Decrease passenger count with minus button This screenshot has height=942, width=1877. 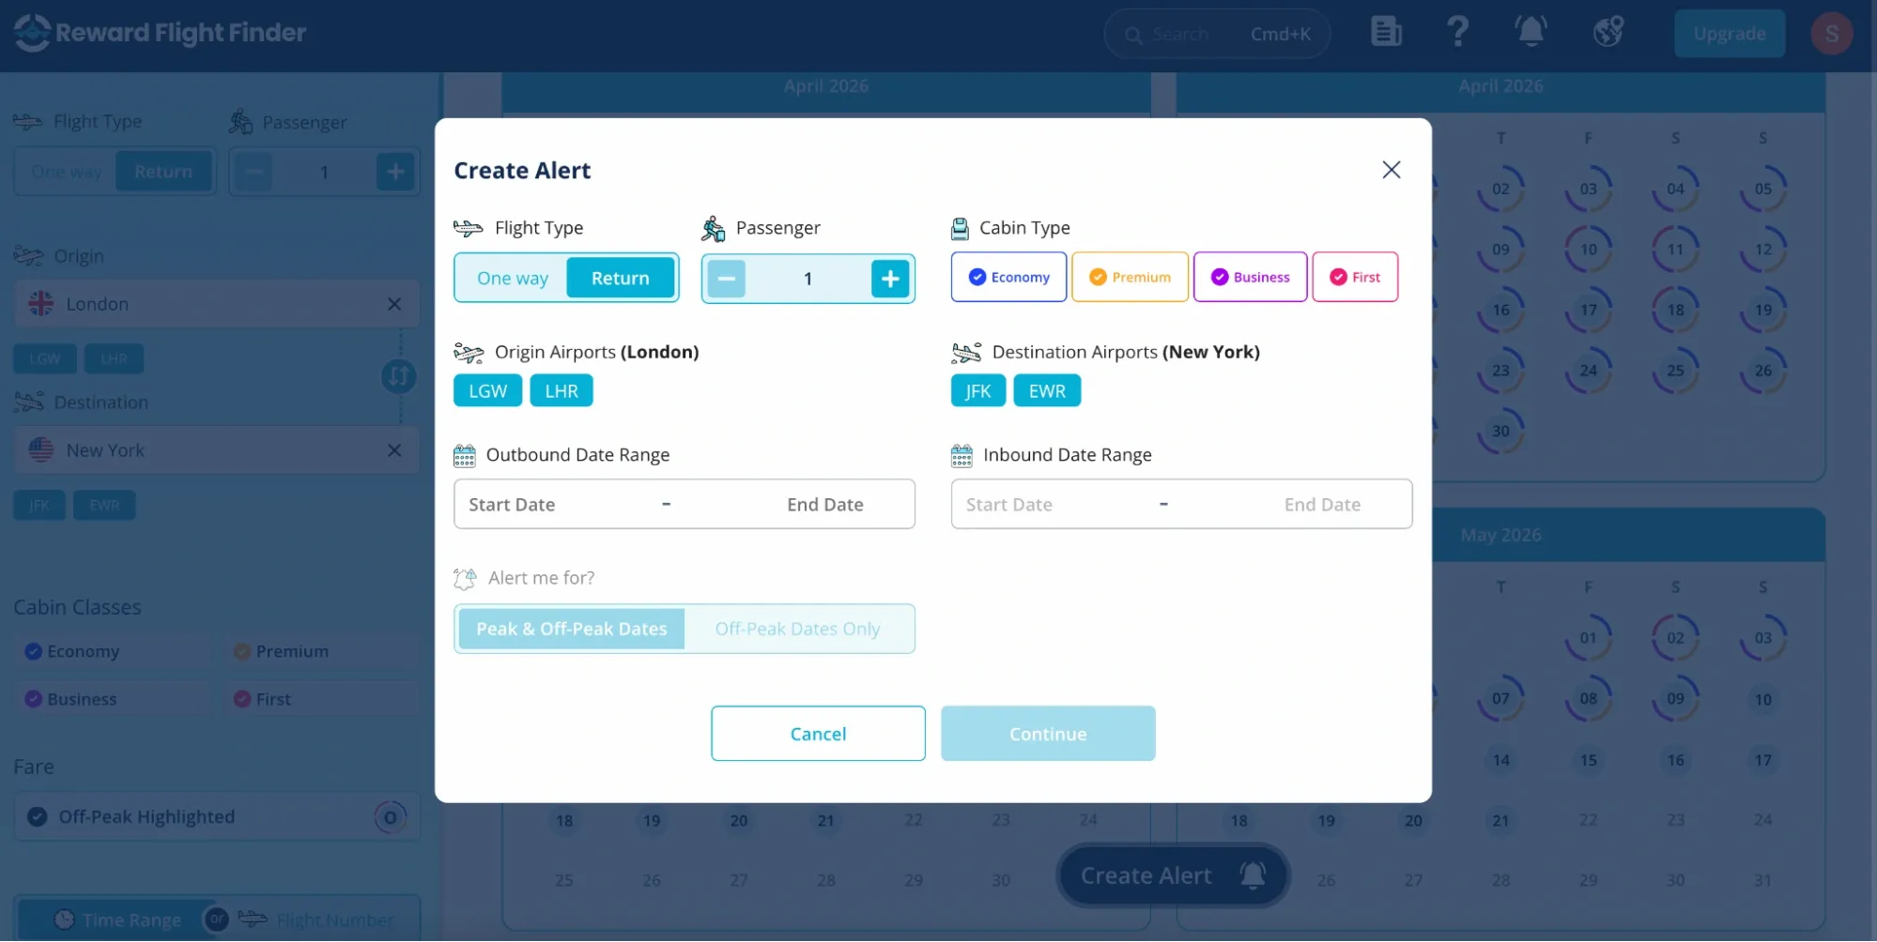[726, 279]
